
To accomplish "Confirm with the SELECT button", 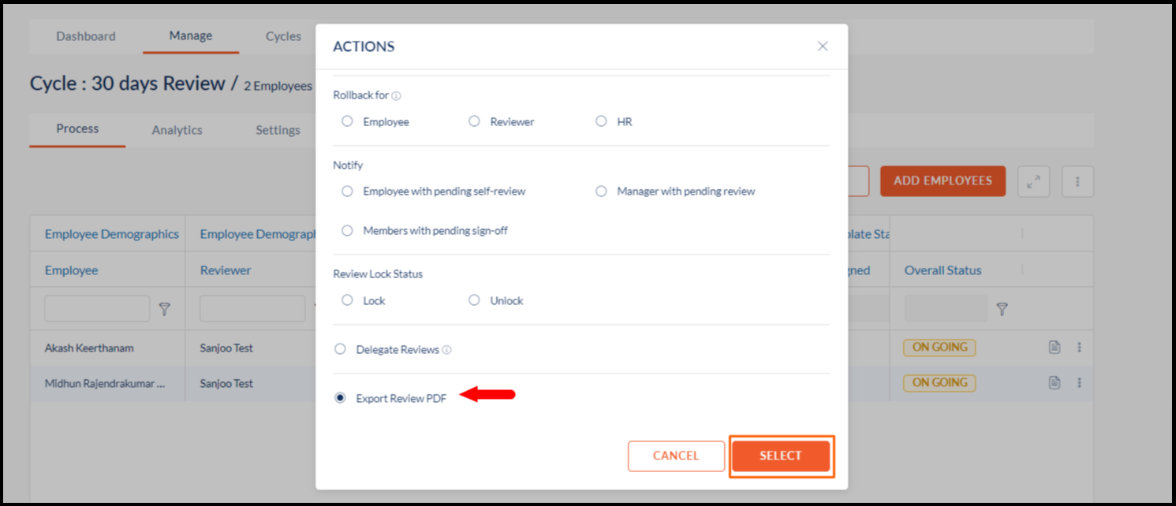I will point(781,456).
